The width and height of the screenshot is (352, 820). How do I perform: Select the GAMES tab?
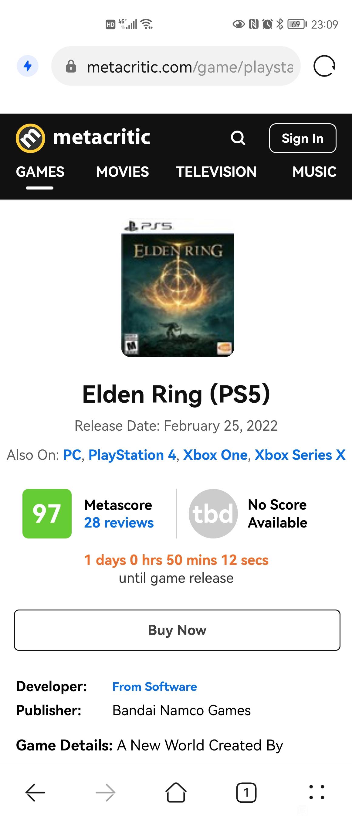[x=40, y=172]
